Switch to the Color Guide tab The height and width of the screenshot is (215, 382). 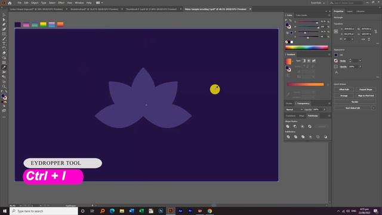click(301, 16)
